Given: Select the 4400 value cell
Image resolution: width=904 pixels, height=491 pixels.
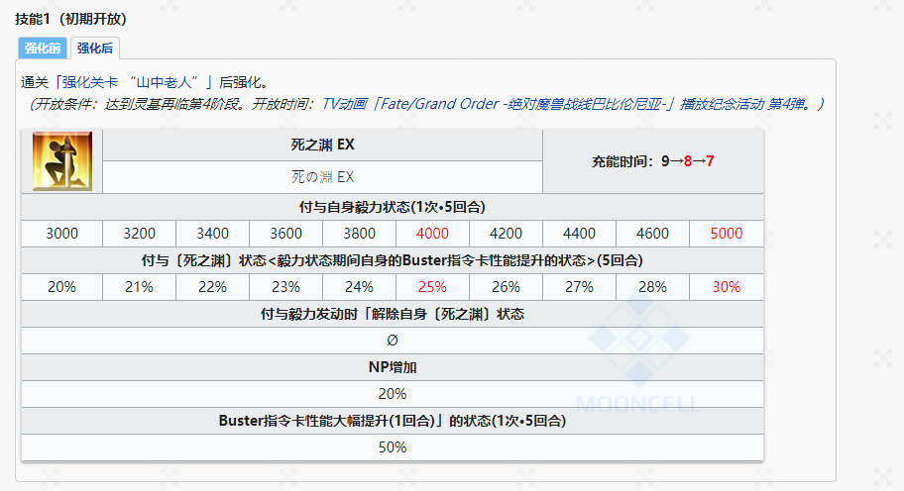Looking at the screenshot, I should 579,234.
